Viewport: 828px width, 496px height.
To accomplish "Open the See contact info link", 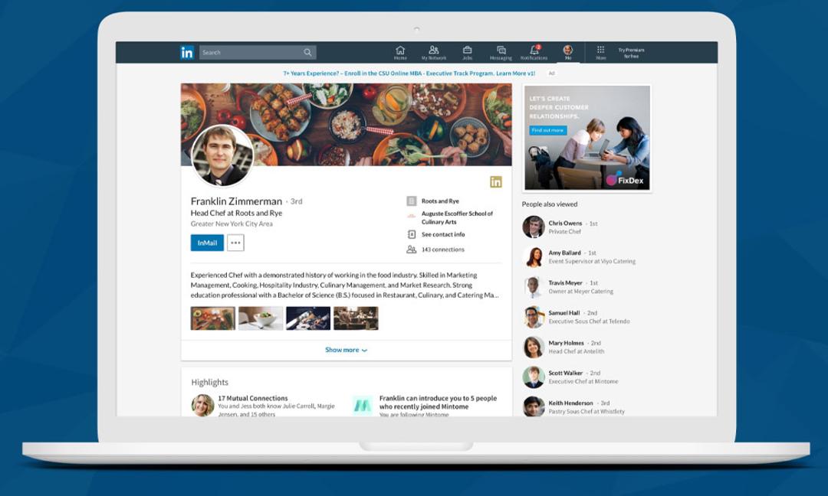I will (x=443, y=234).
